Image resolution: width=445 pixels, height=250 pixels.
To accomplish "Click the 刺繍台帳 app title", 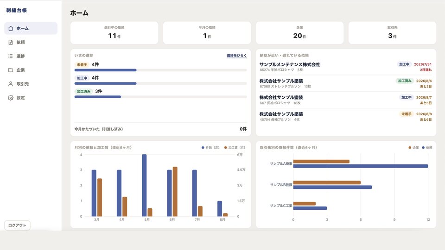I will click(17, 11).
